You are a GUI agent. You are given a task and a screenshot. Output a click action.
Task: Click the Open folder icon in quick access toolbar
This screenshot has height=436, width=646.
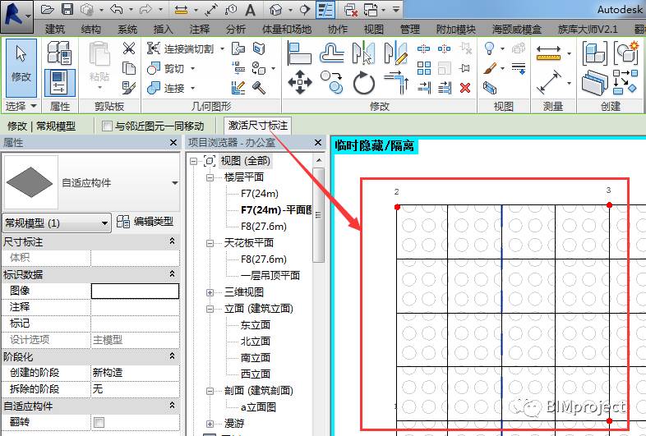click(48, 10)
